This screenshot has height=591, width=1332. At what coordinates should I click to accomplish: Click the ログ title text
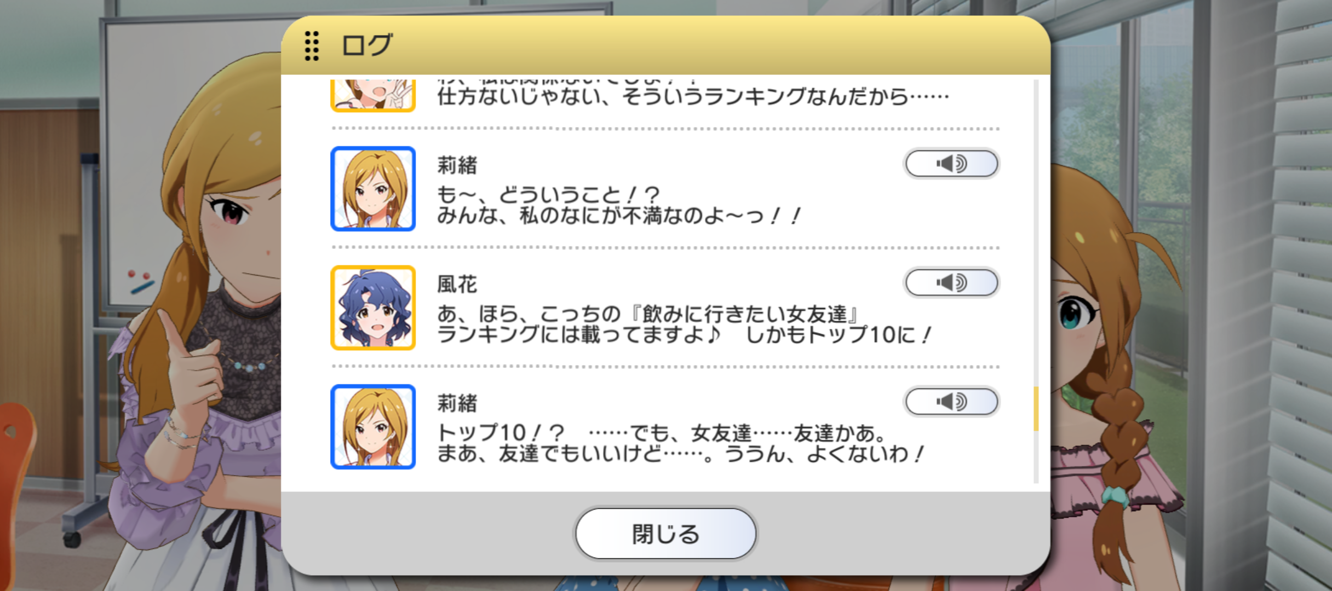click(x=366, y=45)
